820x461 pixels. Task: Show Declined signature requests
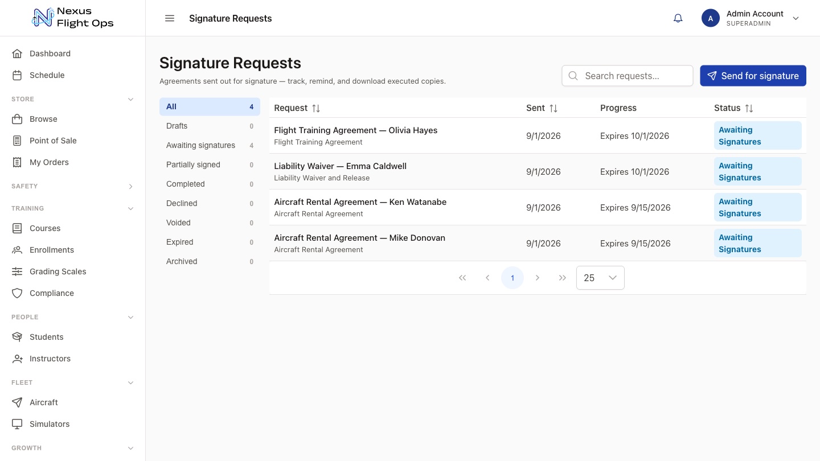tap(210, 203)
